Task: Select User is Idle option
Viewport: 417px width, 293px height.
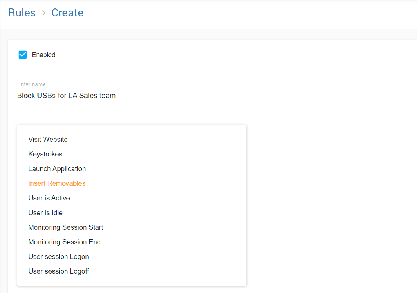Action: (45, 213)
